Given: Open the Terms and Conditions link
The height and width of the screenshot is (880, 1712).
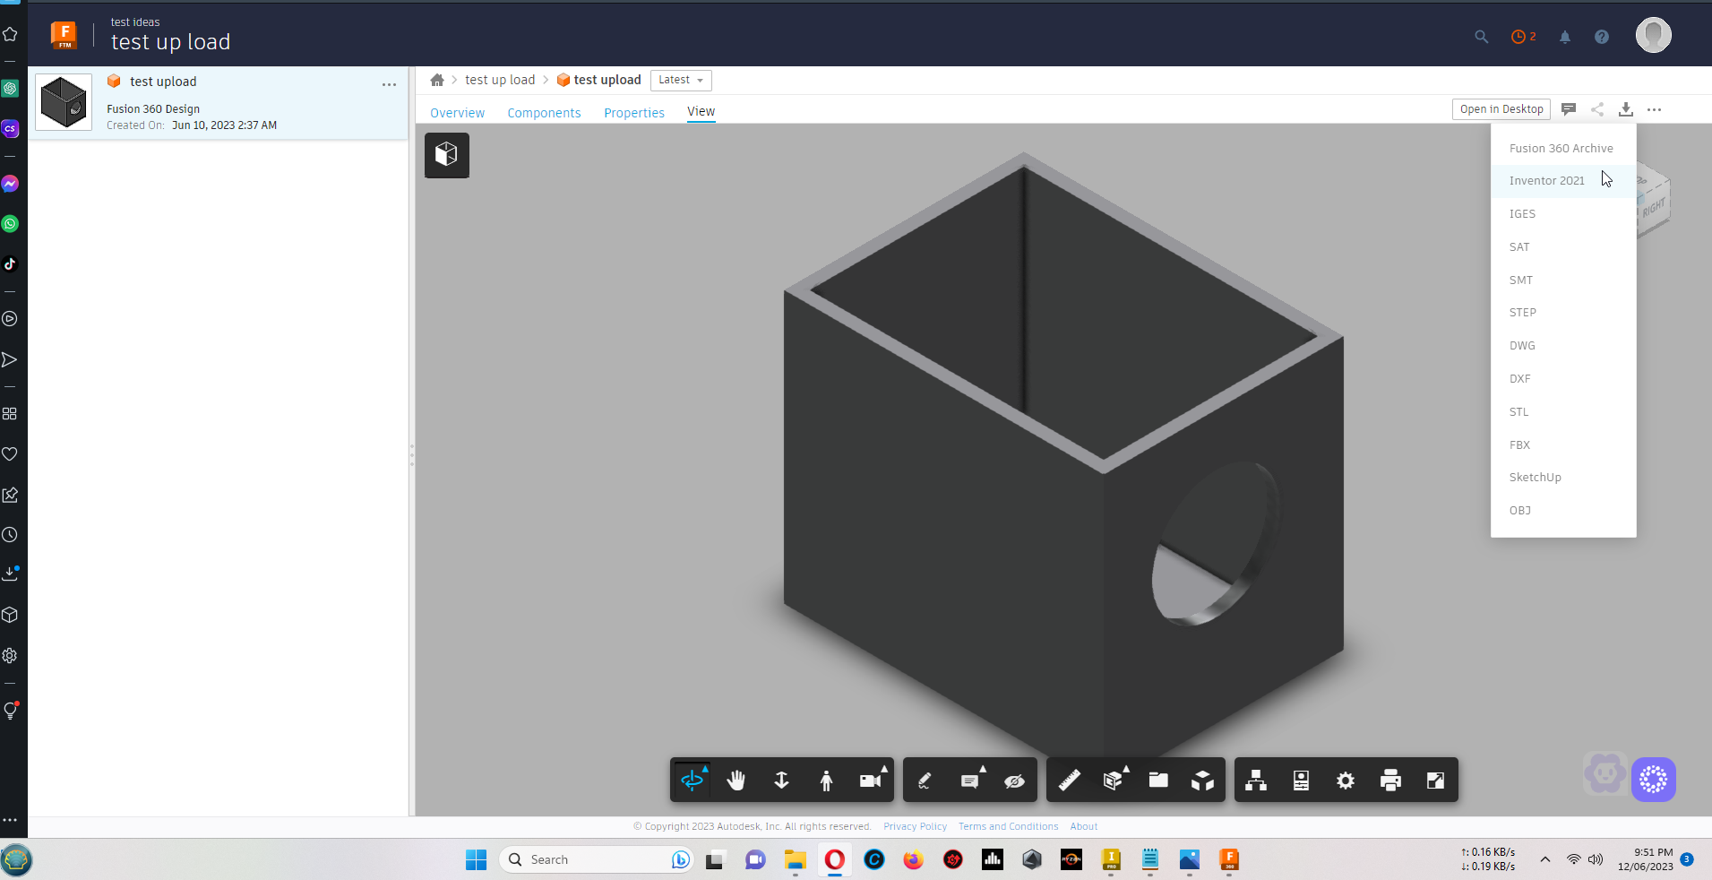Looking at the screenshot, I should point(1008,826).
